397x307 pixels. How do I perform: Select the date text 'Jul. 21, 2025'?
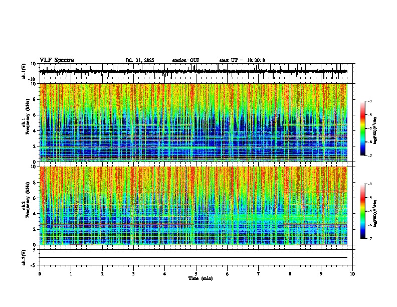[x=140, y=60]
